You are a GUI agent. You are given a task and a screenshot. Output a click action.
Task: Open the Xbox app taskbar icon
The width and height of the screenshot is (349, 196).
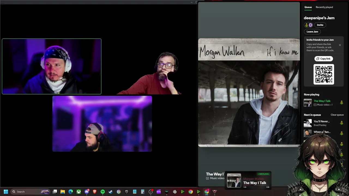click(79, 192)
